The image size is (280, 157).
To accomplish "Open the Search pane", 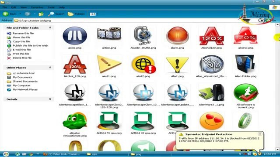I will [56, 14].
